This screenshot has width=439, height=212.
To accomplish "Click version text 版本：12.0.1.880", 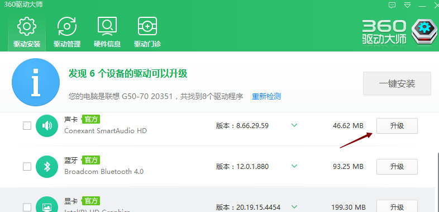I will pos(242,167).
